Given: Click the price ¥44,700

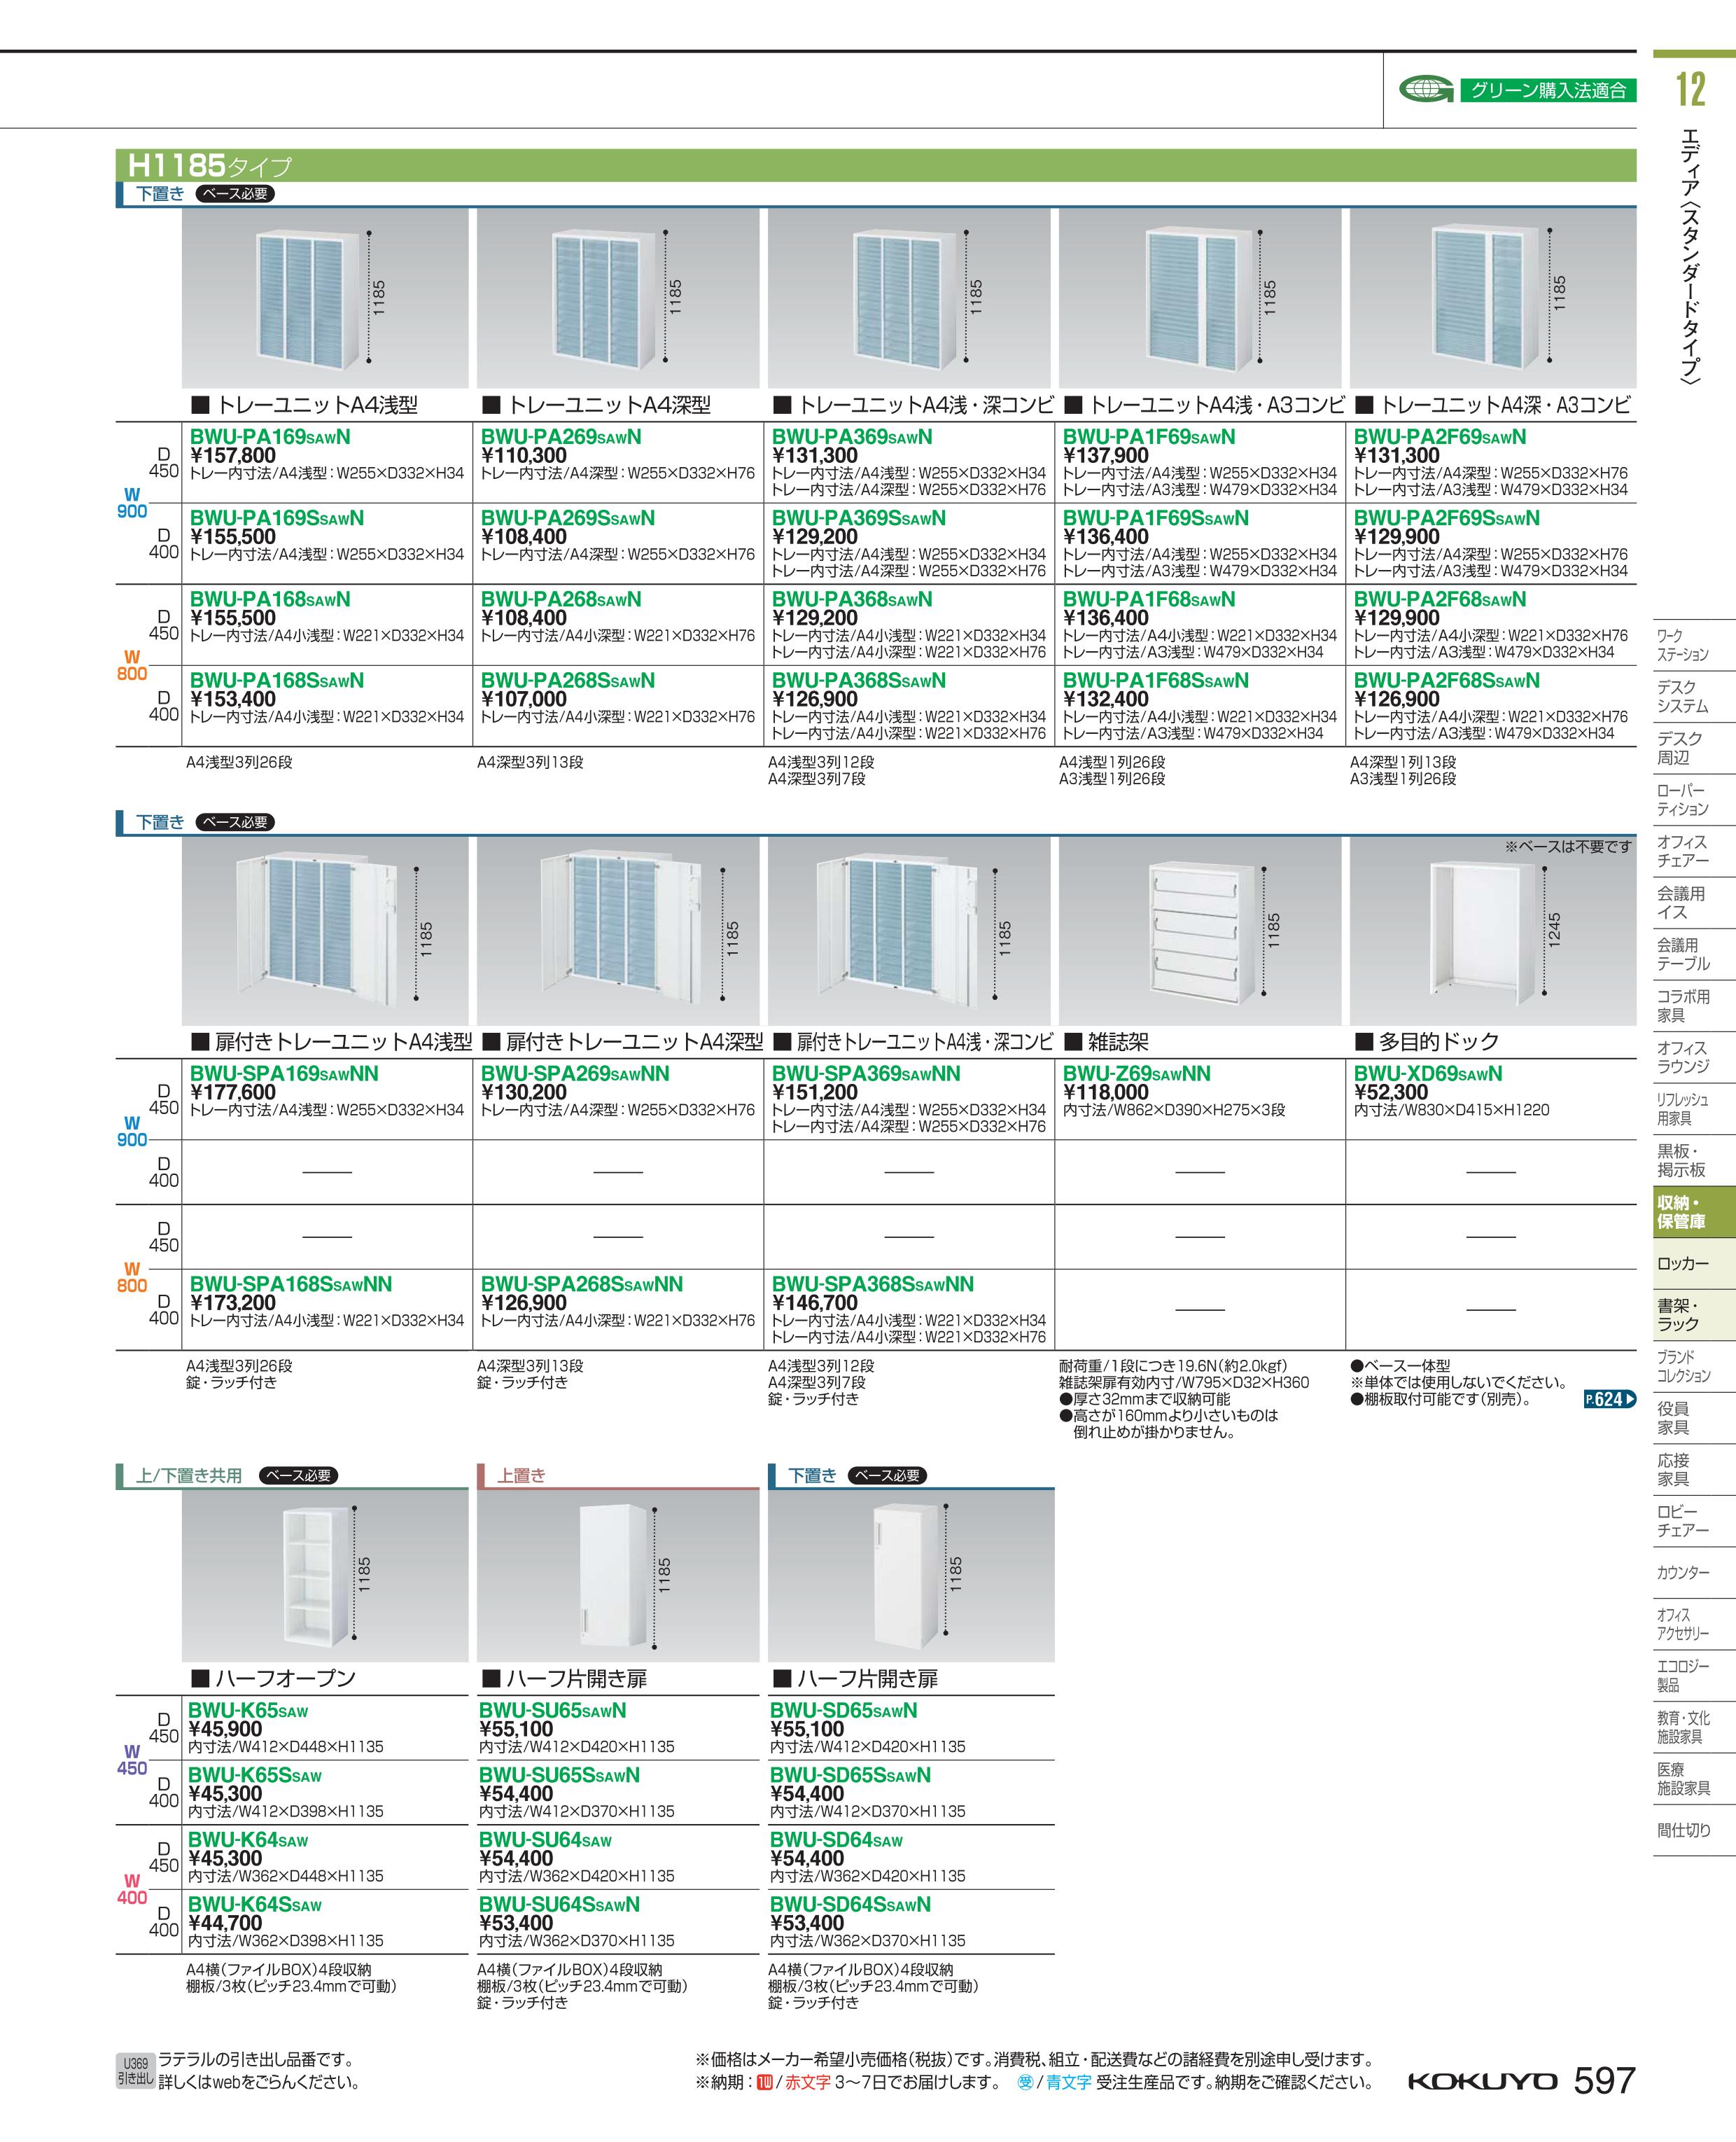Looking at the screenshot, I should click(x=225, y=1923).
